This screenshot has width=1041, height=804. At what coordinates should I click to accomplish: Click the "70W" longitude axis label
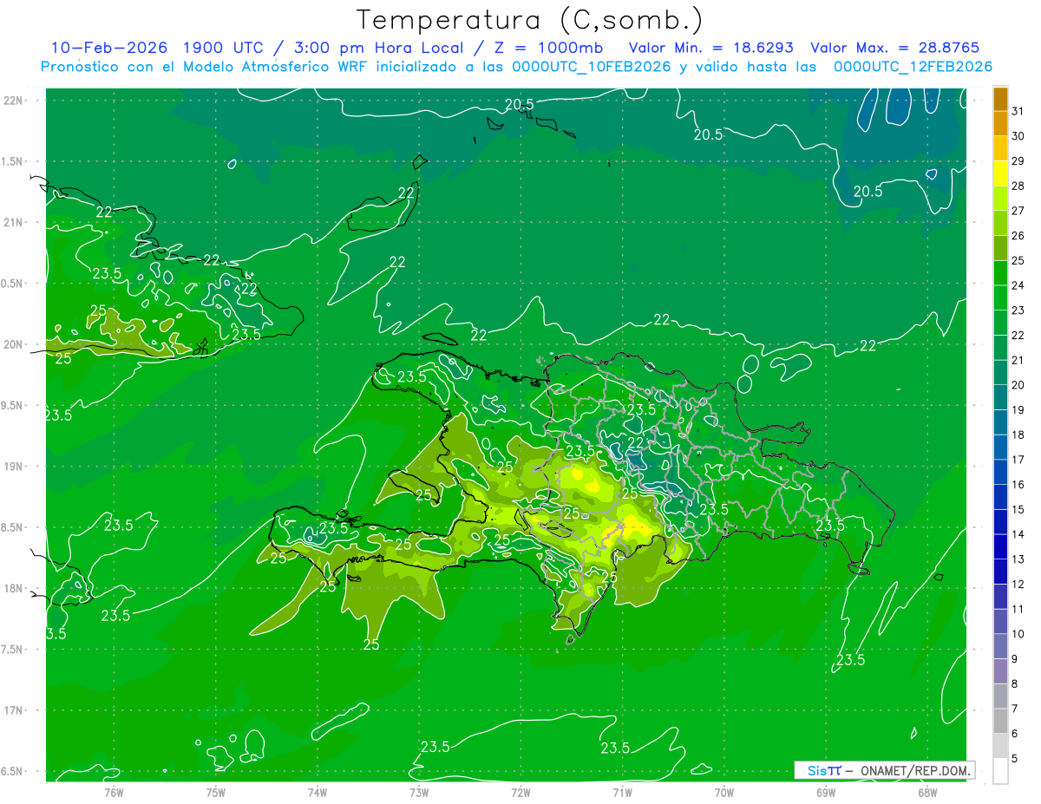coord(724,793)
